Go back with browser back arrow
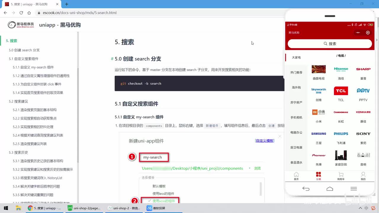The height and width of the screenshot is (213, 379). pos(5,13)
